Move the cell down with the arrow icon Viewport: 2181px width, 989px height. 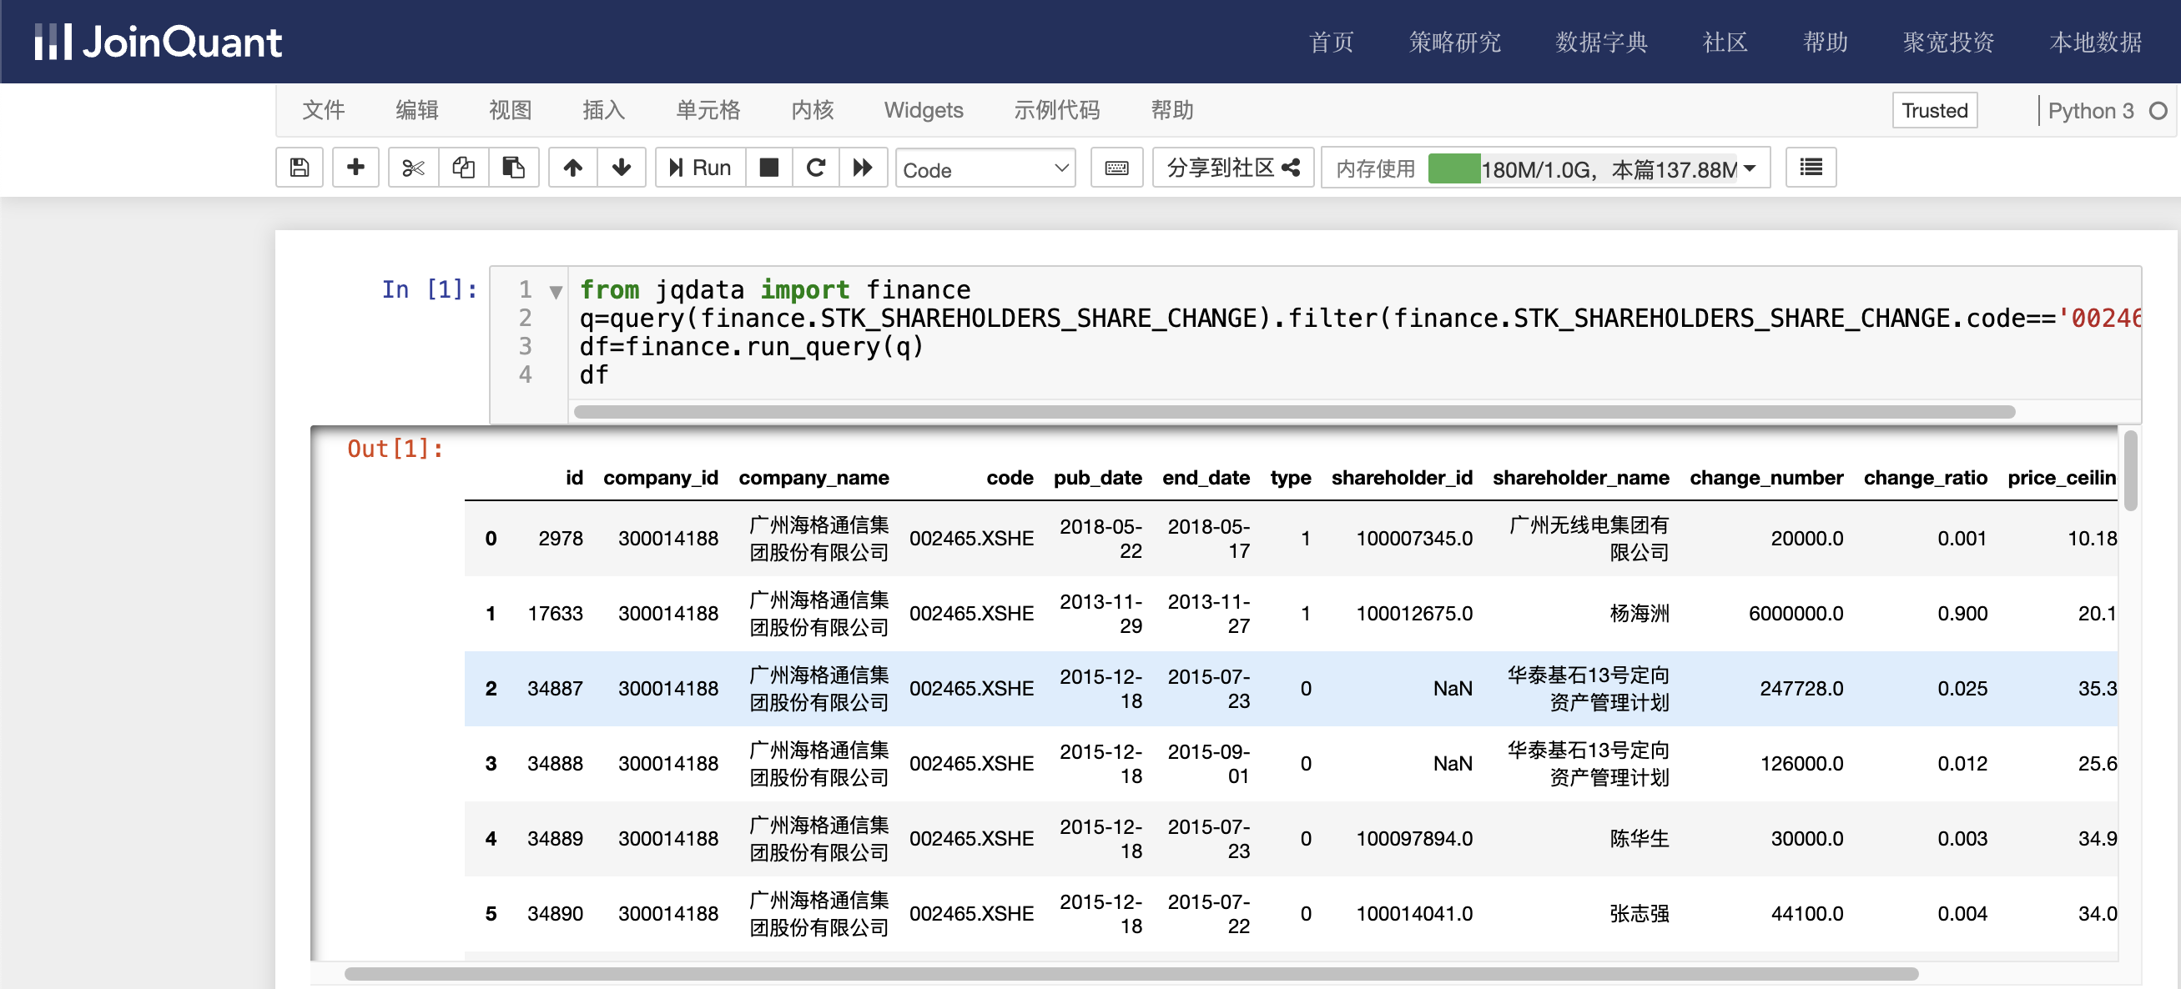(622, 168)
